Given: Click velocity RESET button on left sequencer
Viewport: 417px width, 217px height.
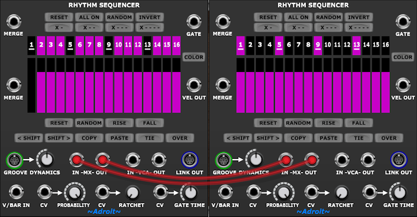Looking at the screenshot, I should (x=59, y=123).
